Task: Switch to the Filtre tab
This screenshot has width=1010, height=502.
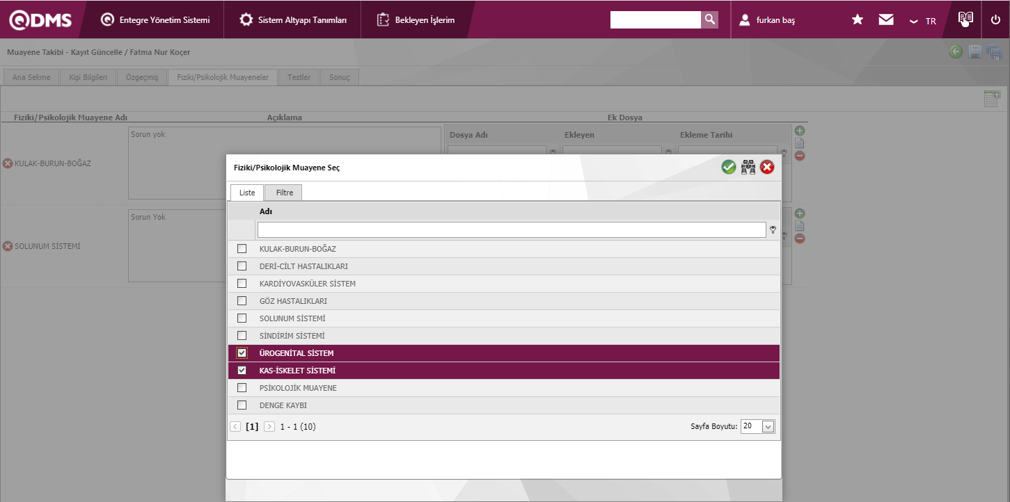Action: tap(284, 193)
